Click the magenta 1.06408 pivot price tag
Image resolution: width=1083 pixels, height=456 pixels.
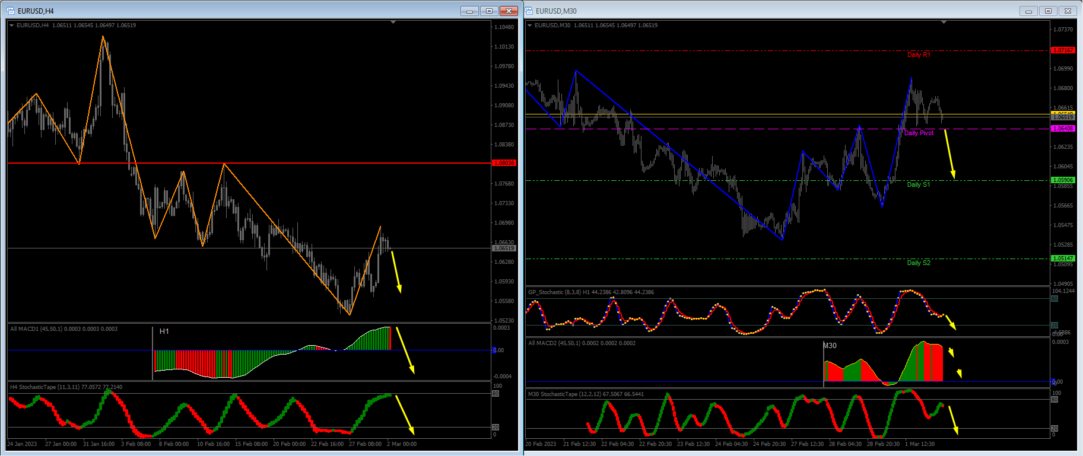(1063, 129)
